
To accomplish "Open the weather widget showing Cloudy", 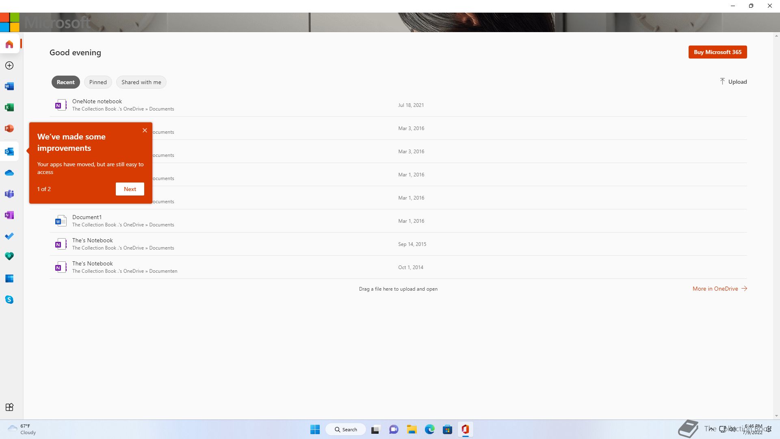I will [x=22, y=429].
